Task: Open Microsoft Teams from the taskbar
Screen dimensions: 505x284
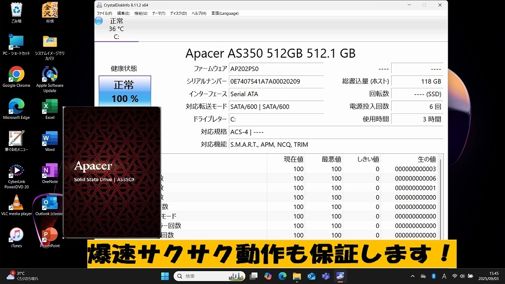Action: click(x=325, y=276)
